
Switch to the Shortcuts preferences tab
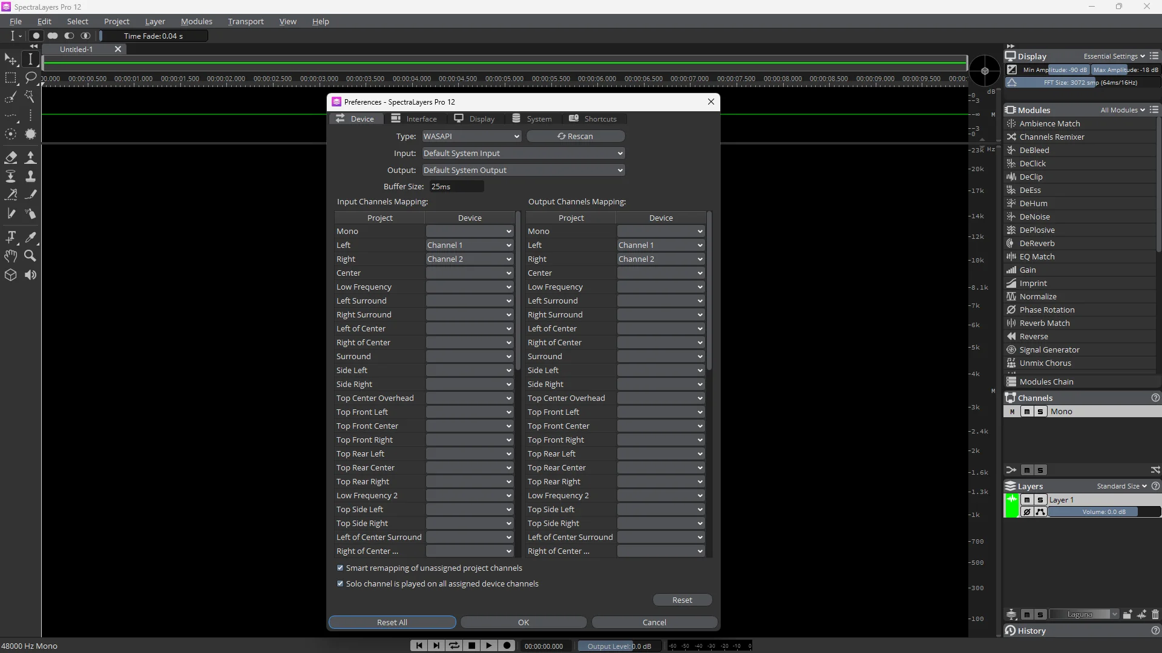coord(592,119)
